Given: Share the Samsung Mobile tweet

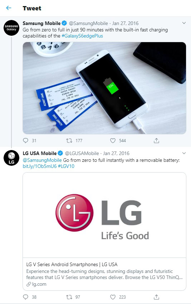Looking at the screenshot, I should pyautogui.click(x=156, y=140).
